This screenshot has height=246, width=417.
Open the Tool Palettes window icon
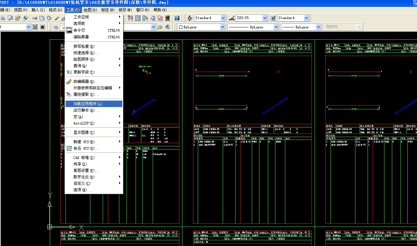coord(145,18)
